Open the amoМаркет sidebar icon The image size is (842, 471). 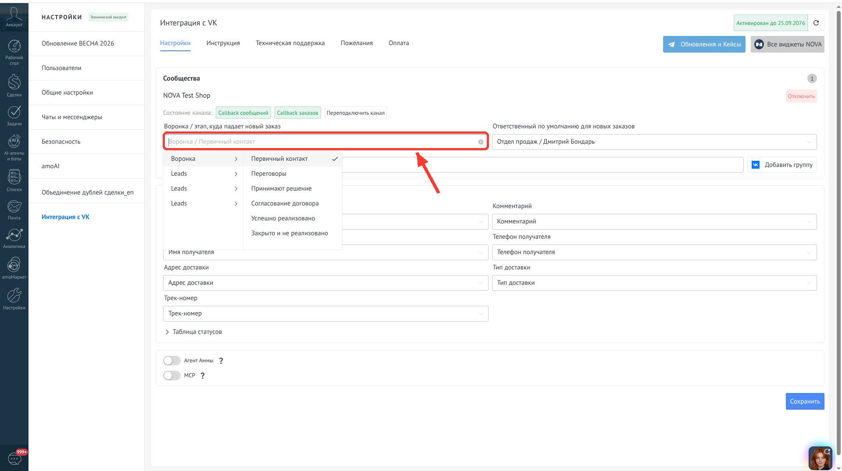(14, 268)
